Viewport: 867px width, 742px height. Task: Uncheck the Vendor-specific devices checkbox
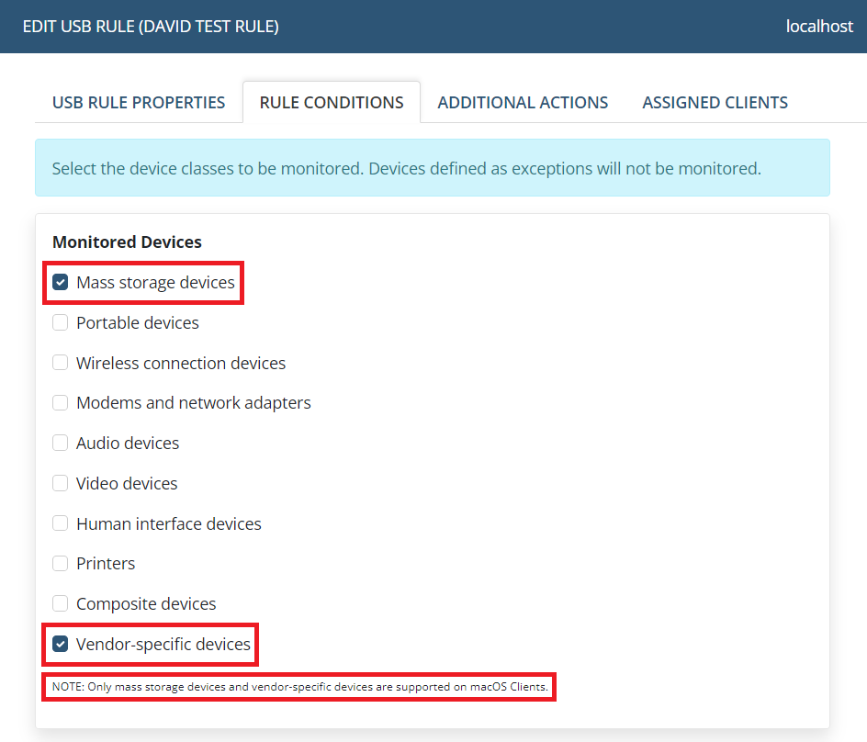[x=61, y=644]
